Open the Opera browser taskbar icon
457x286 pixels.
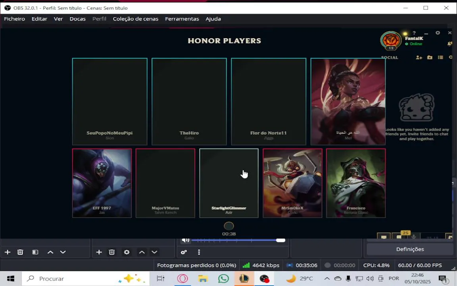(182, 279)
